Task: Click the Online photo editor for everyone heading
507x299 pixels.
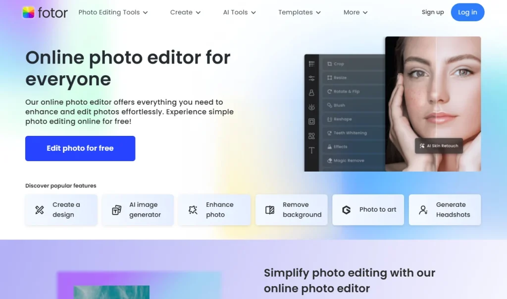Action: 128,68
